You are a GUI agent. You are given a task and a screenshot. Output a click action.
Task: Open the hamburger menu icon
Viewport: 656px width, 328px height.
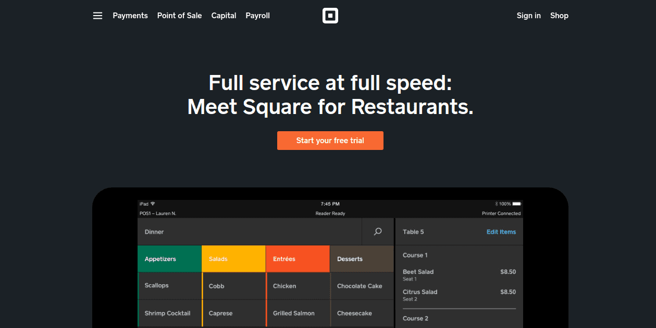click(x=97, y=16)
